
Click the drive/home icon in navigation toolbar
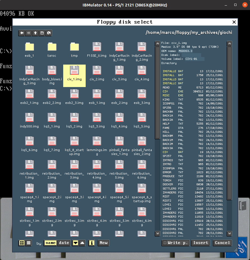coord(42,33)
